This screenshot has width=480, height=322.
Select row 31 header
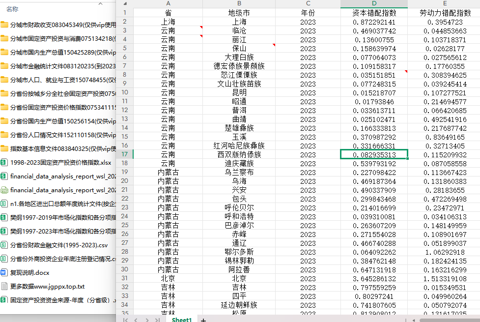click(x=125, y=278)
